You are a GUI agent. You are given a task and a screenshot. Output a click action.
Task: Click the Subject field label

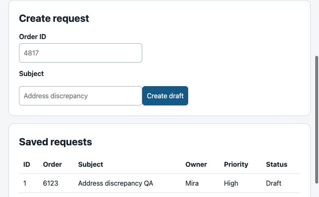[31, 74]
